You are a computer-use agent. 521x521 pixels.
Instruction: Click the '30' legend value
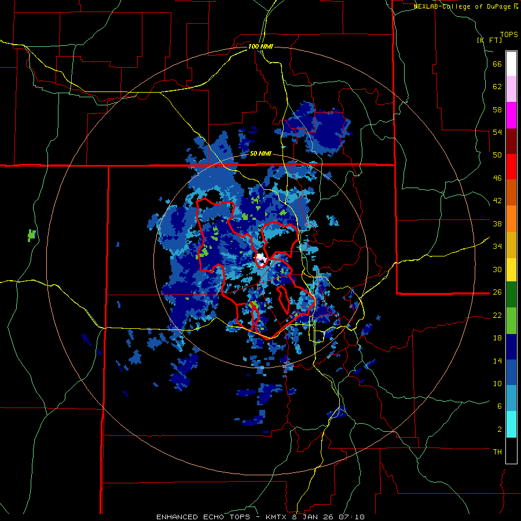(497, 269)
